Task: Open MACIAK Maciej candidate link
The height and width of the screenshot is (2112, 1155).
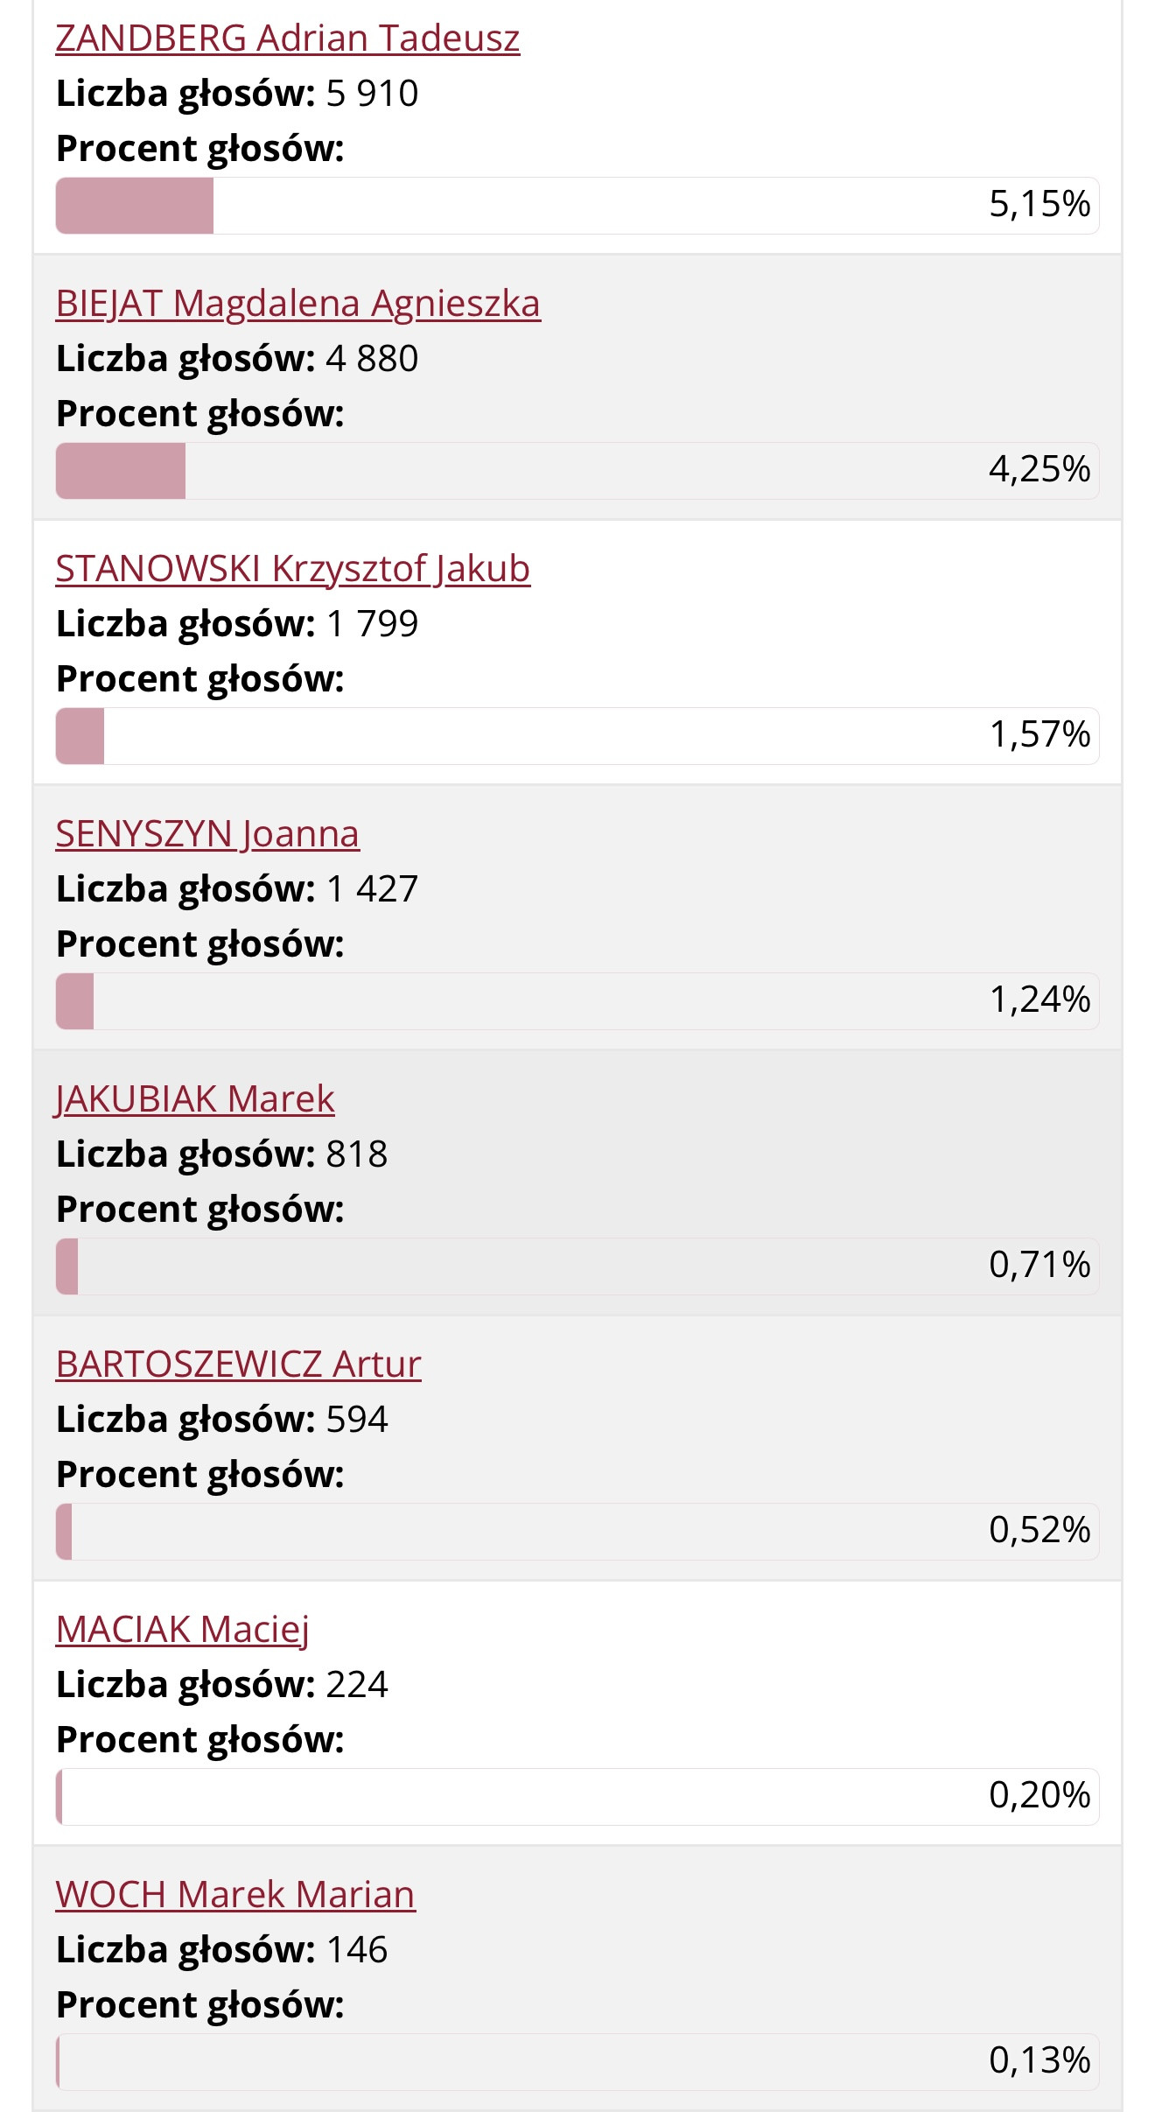Action: click(x=182, y=1630)
